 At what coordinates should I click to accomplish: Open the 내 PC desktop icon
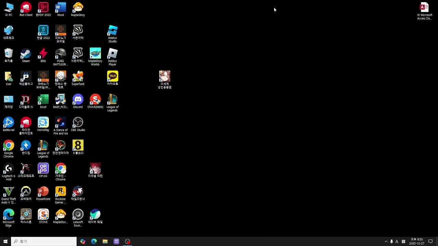(9, 10)
